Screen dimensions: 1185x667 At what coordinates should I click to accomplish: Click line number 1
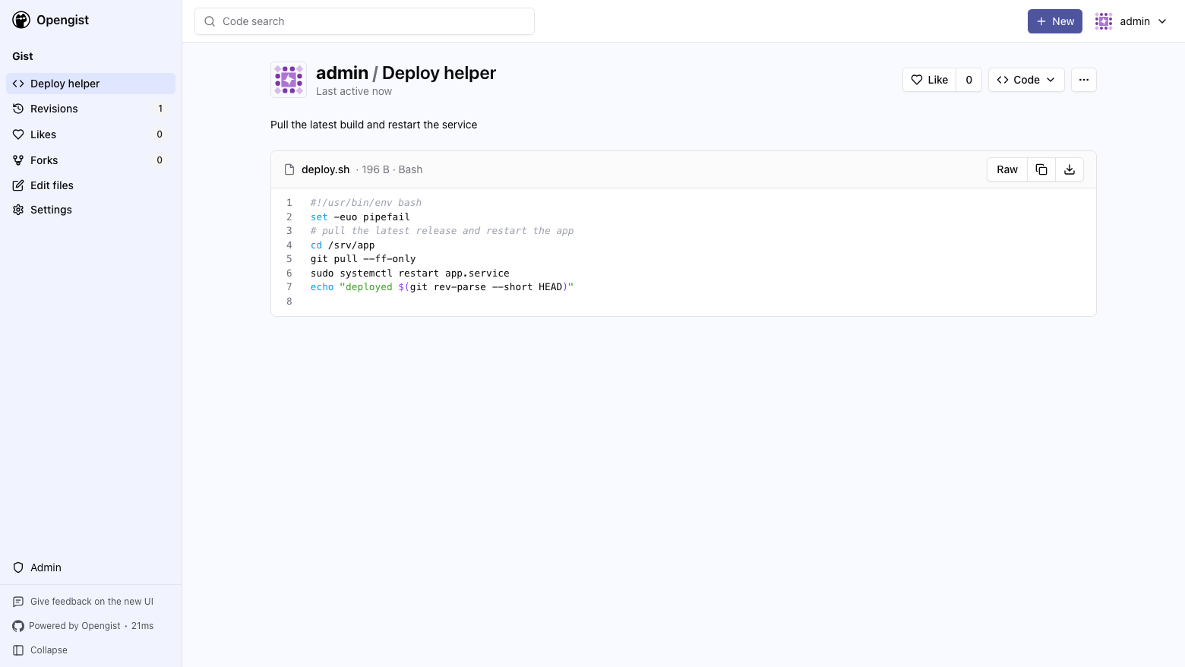[x=289, y=203]
